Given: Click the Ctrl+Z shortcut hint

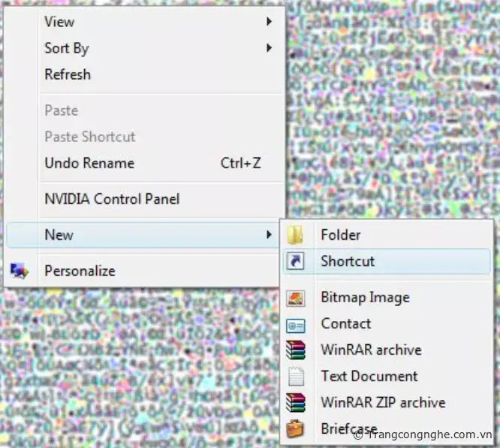Looking at the screenshot, I should pos(241,163).
